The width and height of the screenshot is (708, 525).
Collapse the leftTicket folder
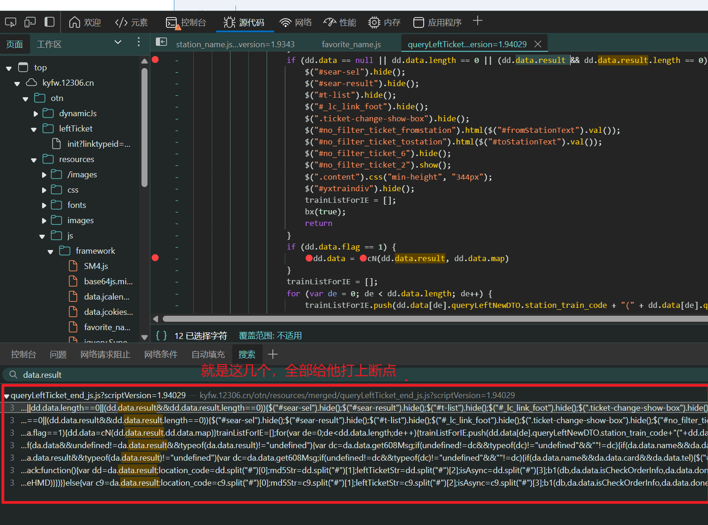34,129
